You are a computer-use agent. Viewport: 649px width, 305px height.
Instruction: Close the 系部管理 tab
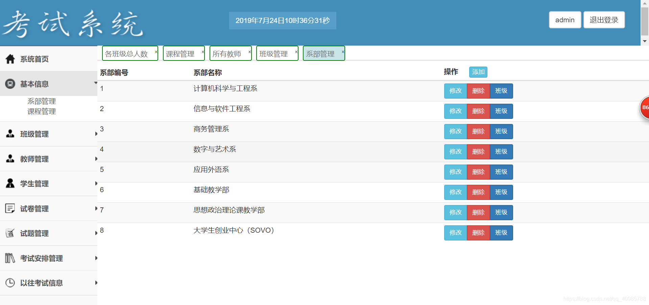click(x=343, y=52)
